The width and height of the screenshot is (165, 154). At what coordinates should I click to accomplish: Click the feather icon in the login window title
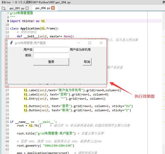[x=11, y=43]
